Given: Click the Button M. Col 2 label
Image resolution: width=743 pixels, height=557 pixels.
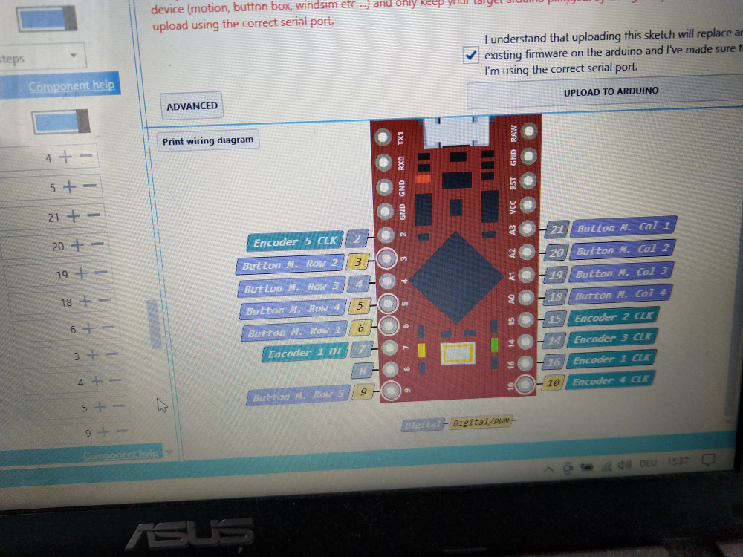Looking at the screenshot, I should tap(622, 249).
